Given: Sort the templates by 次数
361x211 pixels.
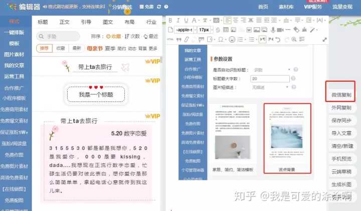Looking at the screenshot, I should click(132, 36).
